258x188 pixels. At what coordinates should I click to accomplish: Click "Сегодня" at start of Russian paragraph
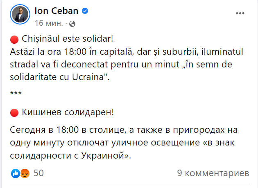pos(28,130)
